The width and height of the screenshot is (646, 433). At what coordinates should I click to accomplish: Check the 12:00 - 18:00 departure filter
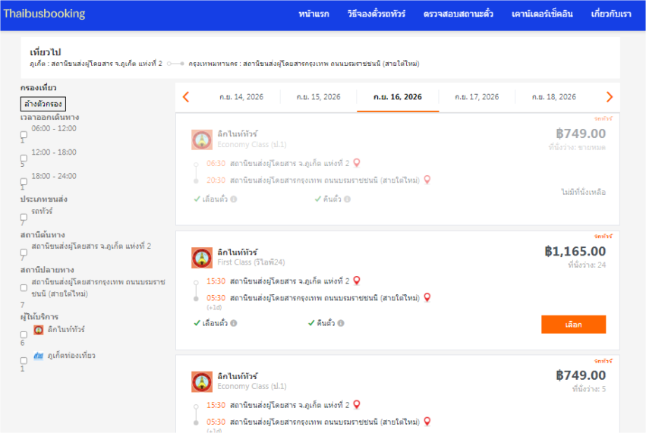24,158
